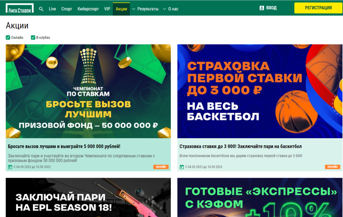
Task: Click the basketball card date С 04.09.2023 до 10.09.2023
Action: coord(204,167)
